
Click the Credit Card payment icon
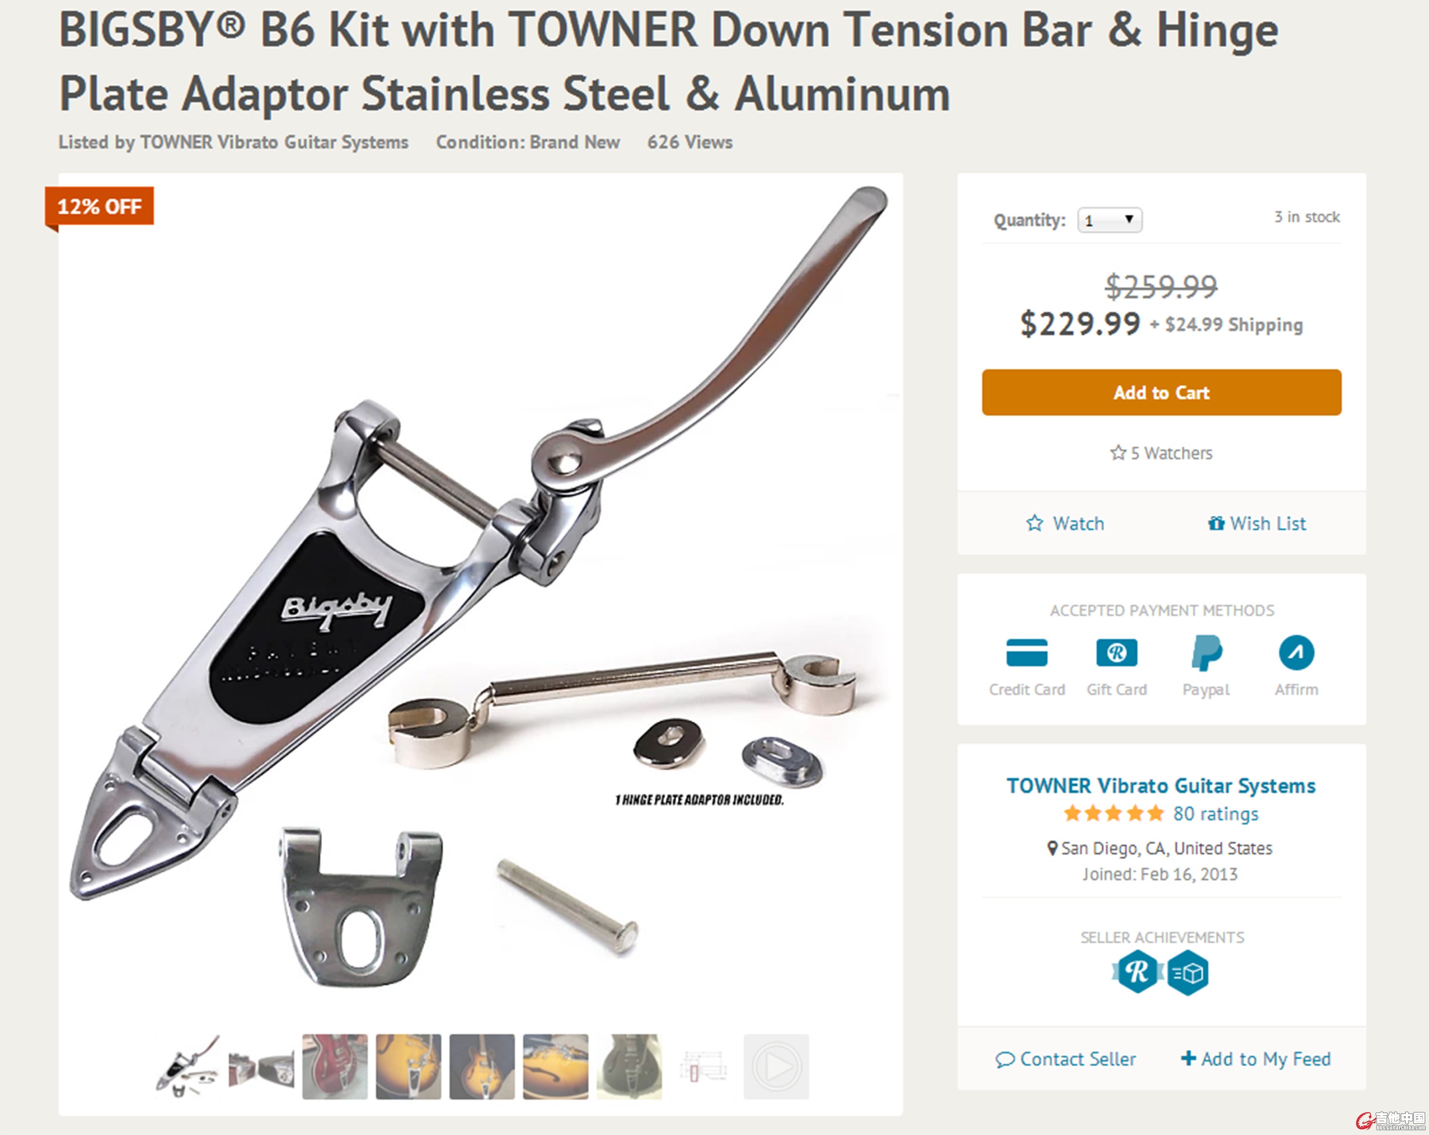pos(1026,652)
